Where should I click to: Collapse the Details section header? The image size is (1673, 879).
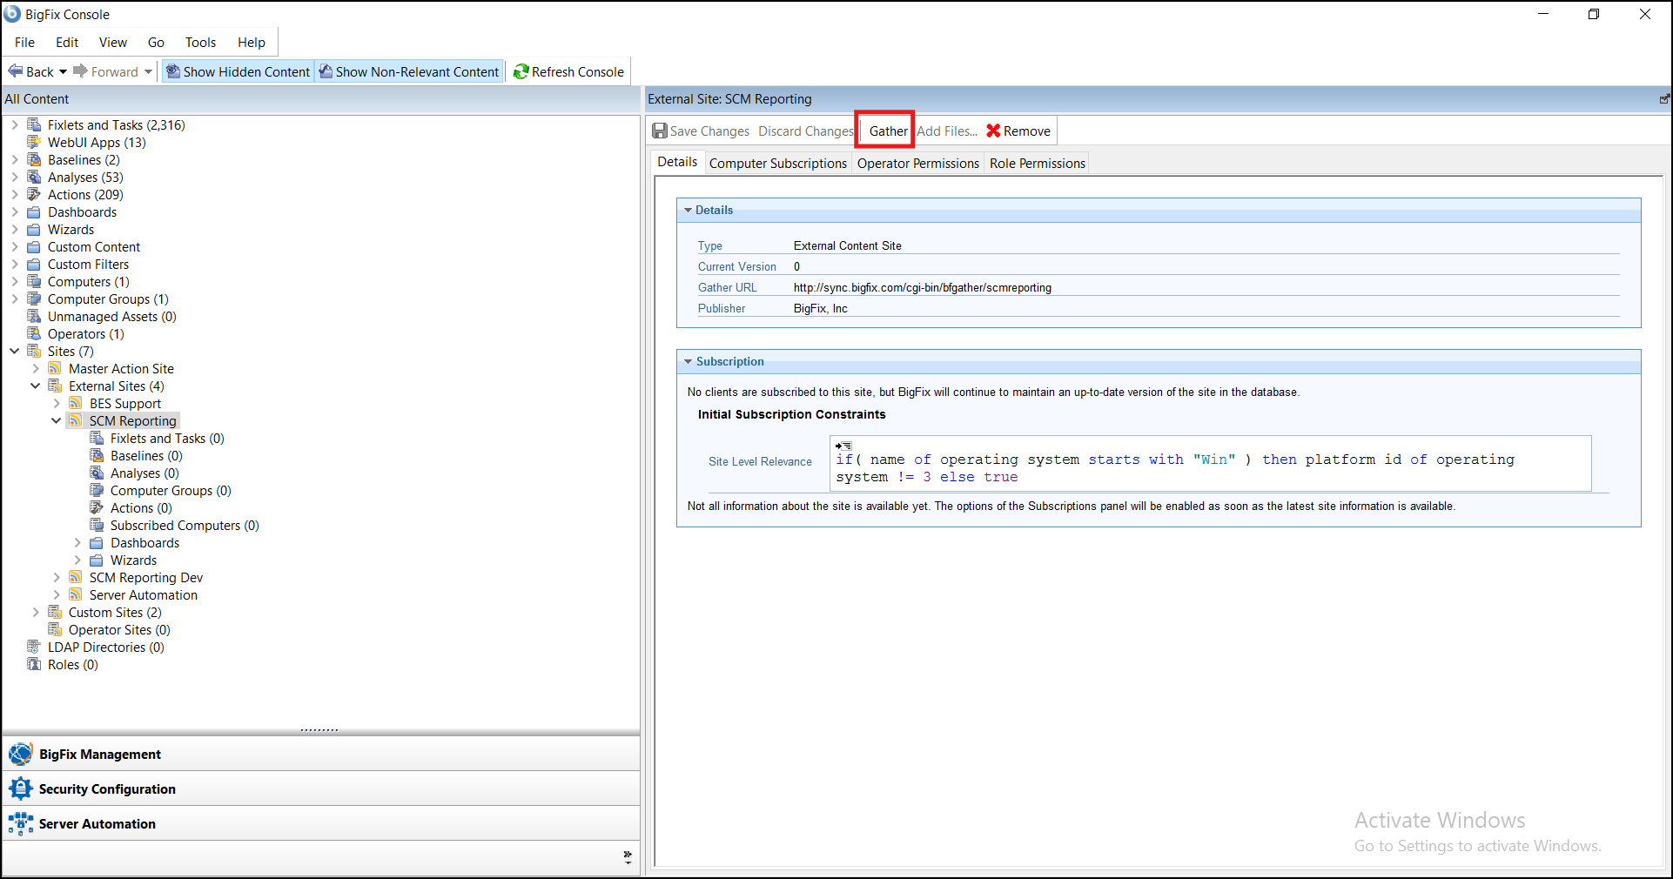coord(688,211)
